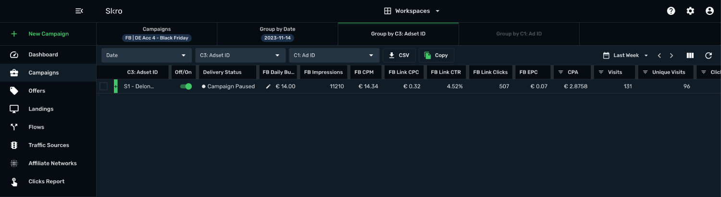Click the FB Link CPC column header
The image size is (721, 197).
pyautogui.click(x=404, y=72)
